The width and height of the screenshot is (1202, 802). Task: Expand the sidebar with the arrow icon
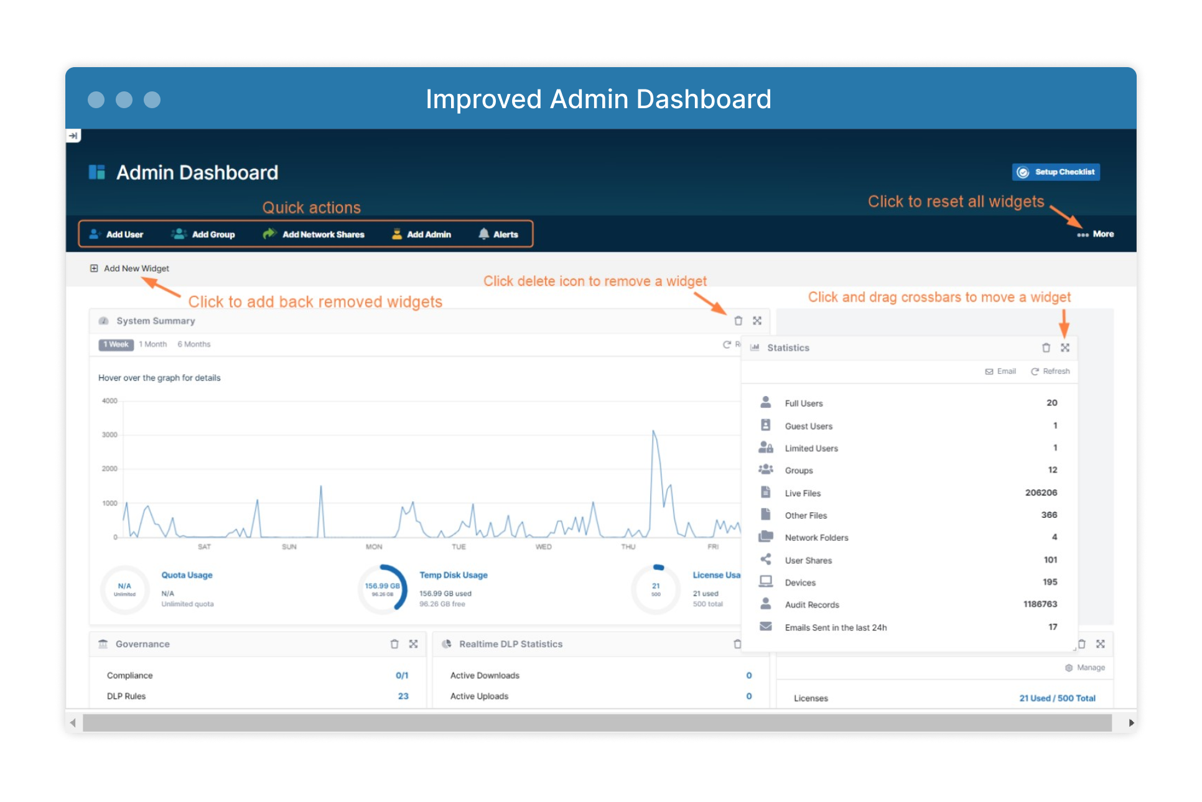coord(73,136)
